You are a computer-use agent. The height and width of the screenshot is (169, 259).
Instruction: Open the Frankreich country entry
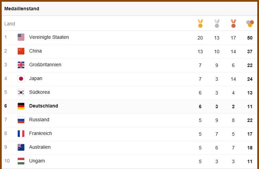point(40,133)
